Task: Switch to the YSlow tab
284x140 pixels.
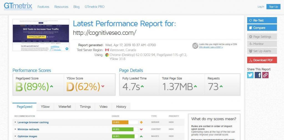Action: (45, 107)
